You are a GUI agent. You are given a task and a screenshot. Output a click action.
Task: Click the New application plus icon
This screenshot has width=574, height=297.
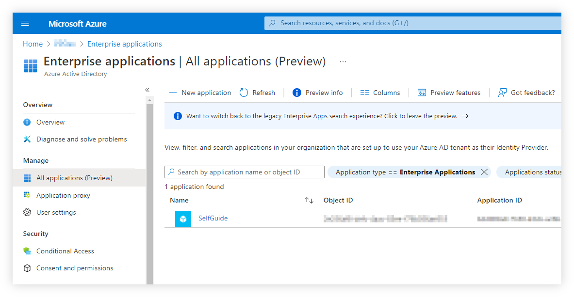click(173, 93)
